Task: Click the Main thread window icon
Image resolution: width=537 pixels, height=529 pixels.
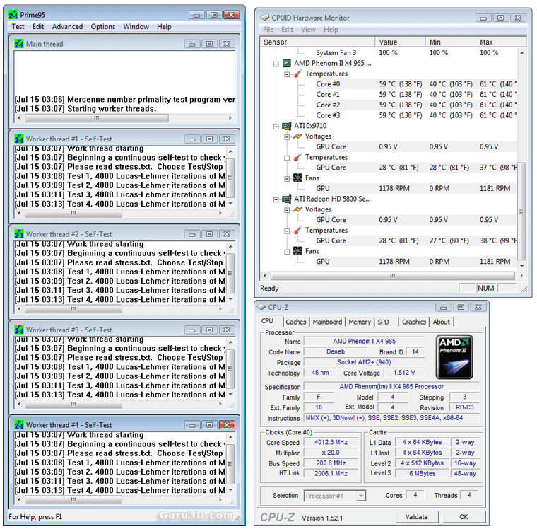Action: 19,44
